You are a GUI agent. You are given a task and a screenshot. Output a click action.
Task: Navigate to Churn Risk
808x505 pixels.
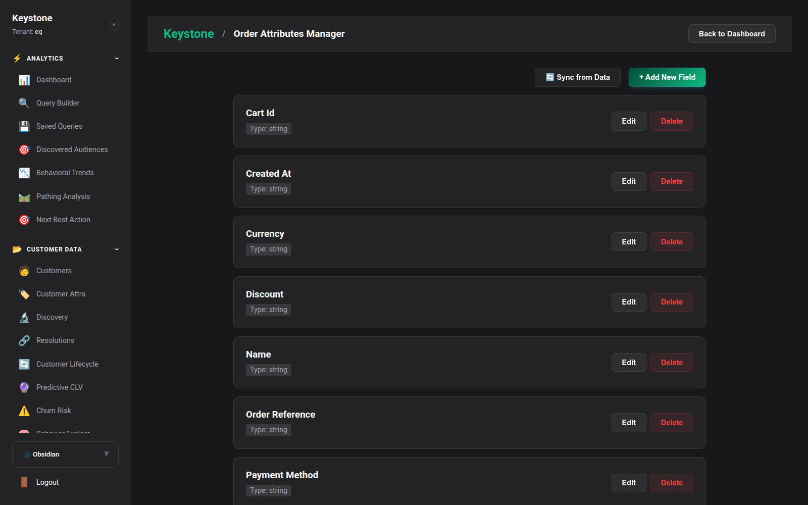coord(66,411)
